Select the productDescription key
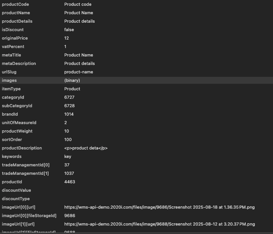Screen dimensions: 273x234 tap(22, 148)
